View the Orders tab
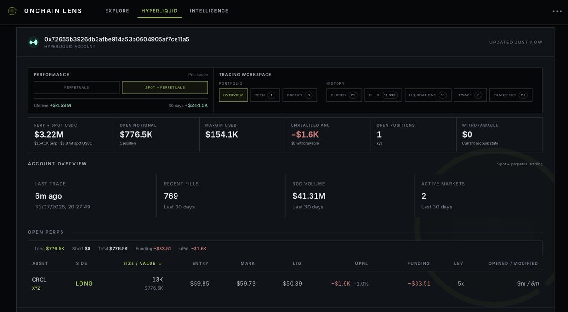 300,95
